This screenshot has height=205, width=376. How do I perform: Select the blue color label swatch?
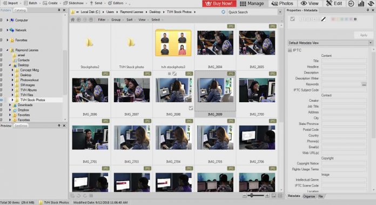[346, 19]
